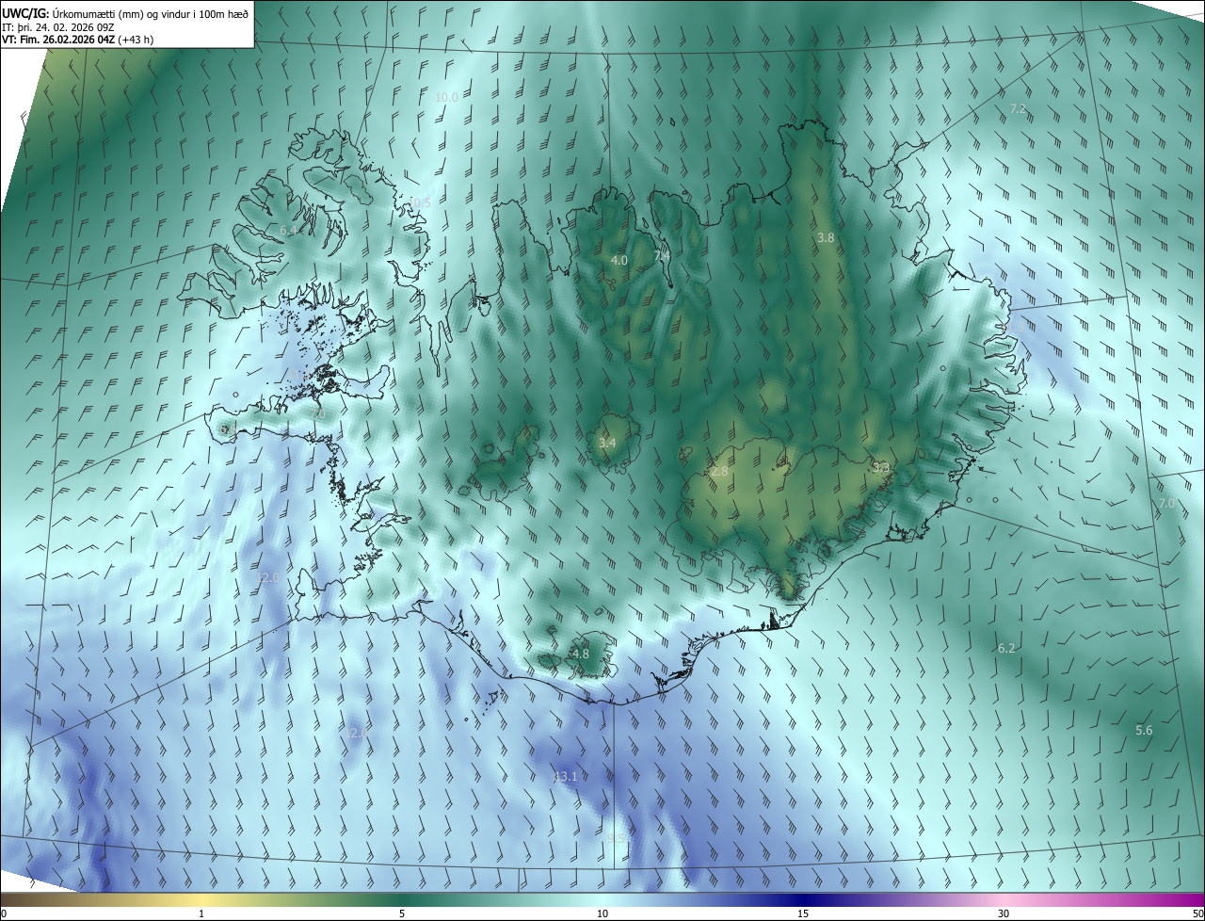Click the '2.8' value label on the map

(719, 471)
